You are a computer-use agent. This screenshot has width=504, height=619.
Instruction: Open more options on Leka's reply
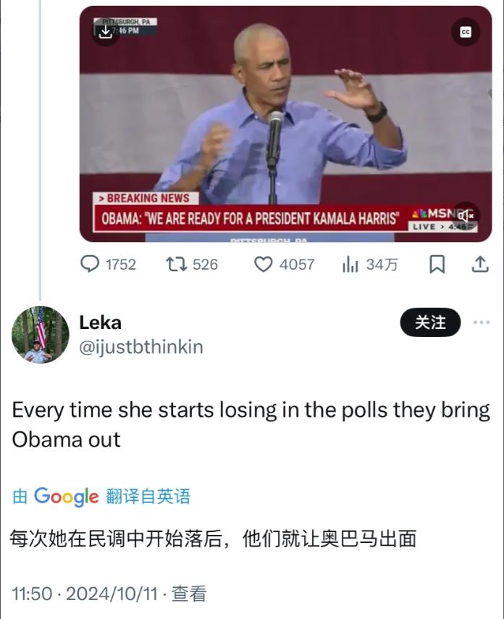(x=481, y=323)
